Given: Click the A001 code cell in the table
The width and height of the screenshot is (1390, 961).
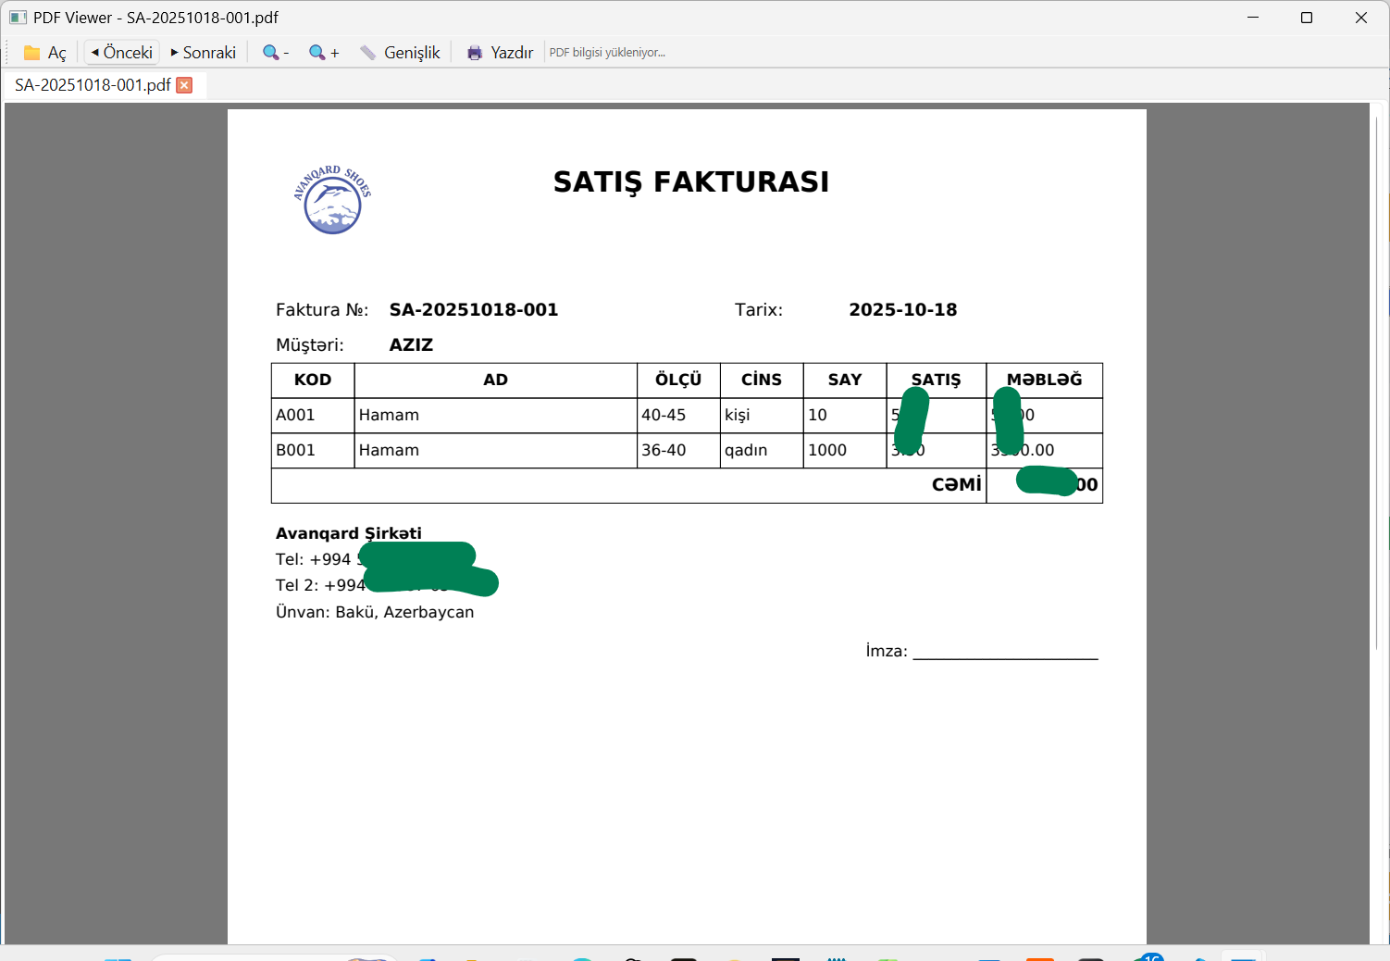Looking at the screenshot, I should click(x=296, y=416).
